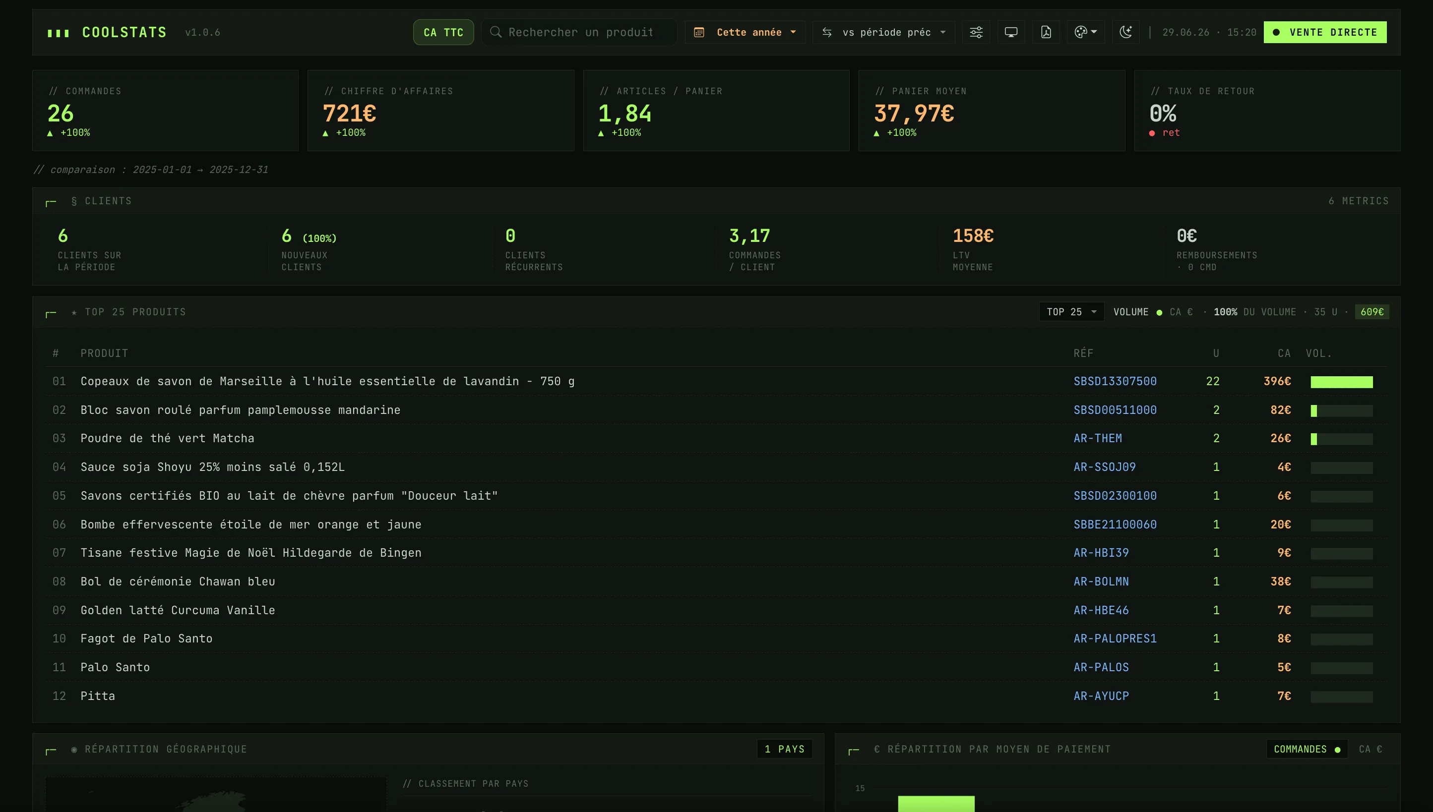Viewport: 1433px width, 812px height.
Task: Click product name Golden latté Curcuma Vanille
Action: (178, 610)
